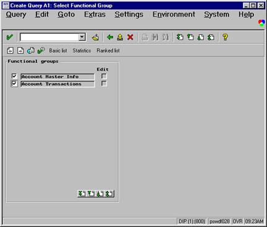Click the globe document icon beside next screen

(x=31, y=50)
